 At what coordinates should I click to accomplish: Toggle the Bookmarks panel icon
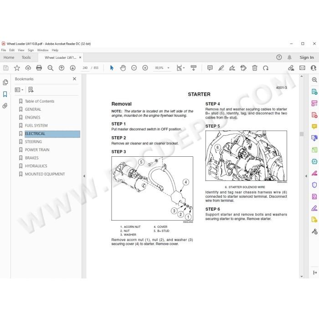[x=5, y=94]
